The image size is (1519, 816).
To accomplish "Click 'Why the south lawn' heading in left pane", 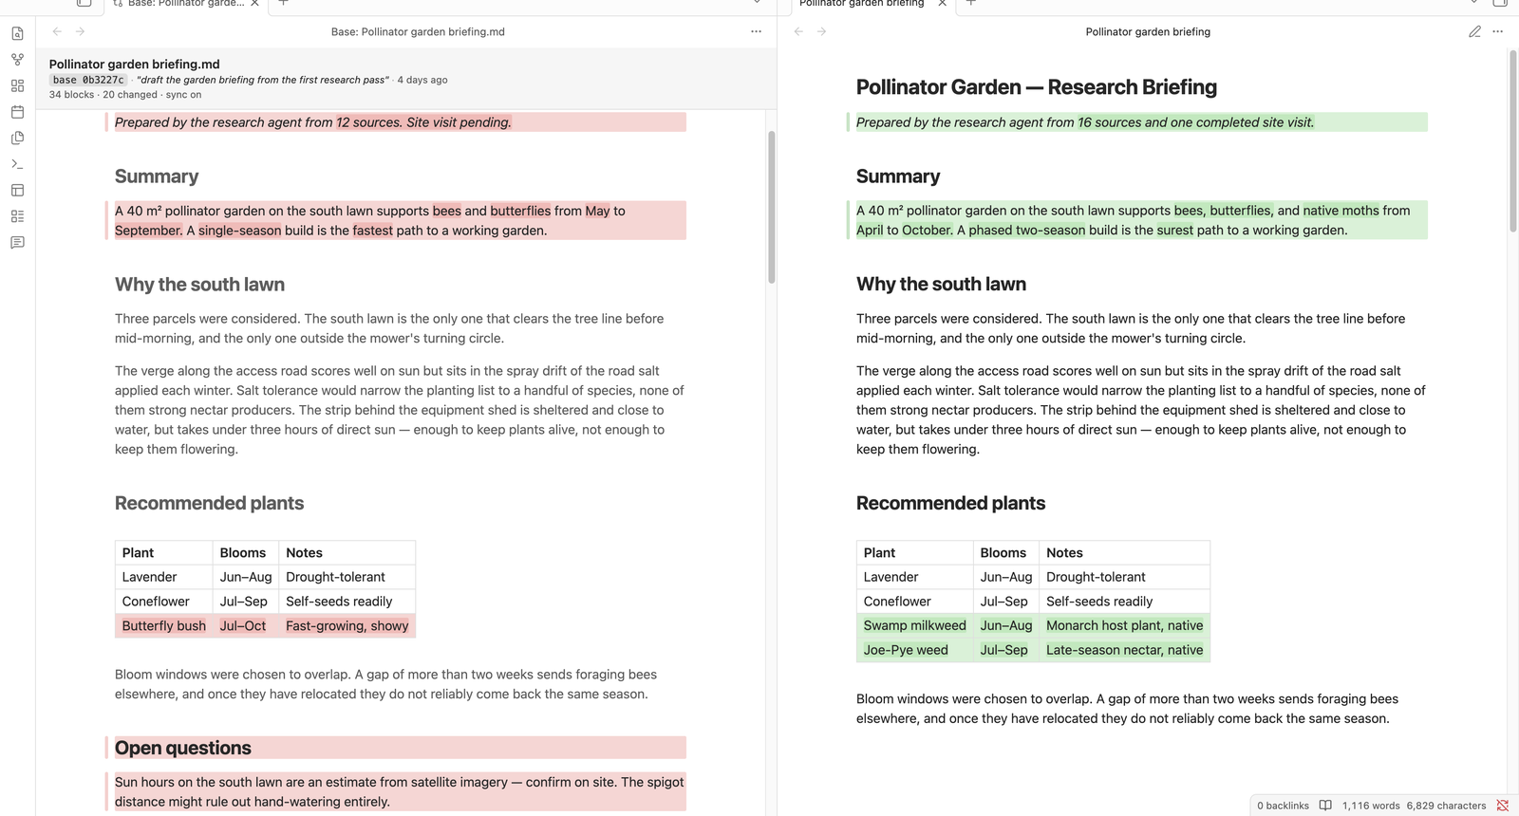I will click(199, 285).
